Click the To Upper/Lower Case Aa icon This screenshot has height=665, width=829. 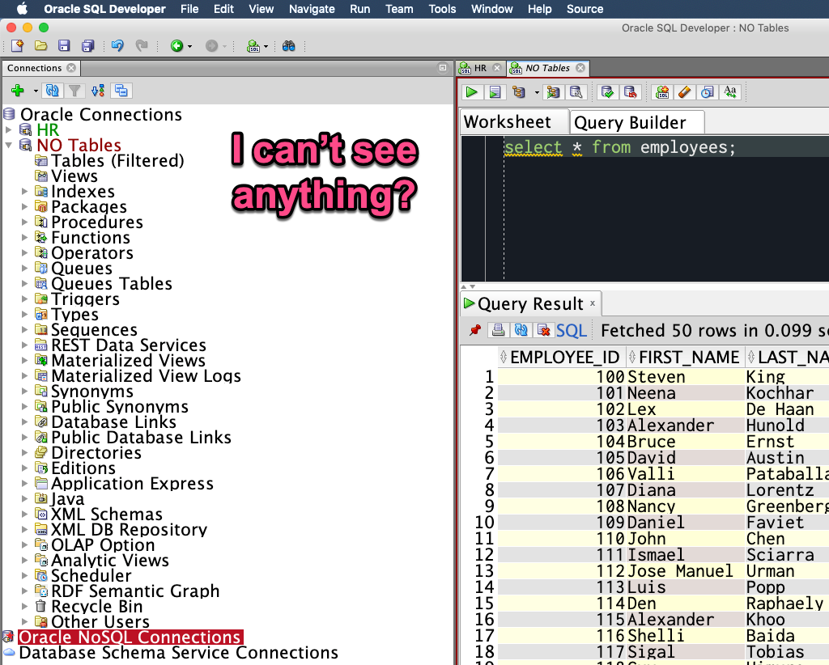729,92
